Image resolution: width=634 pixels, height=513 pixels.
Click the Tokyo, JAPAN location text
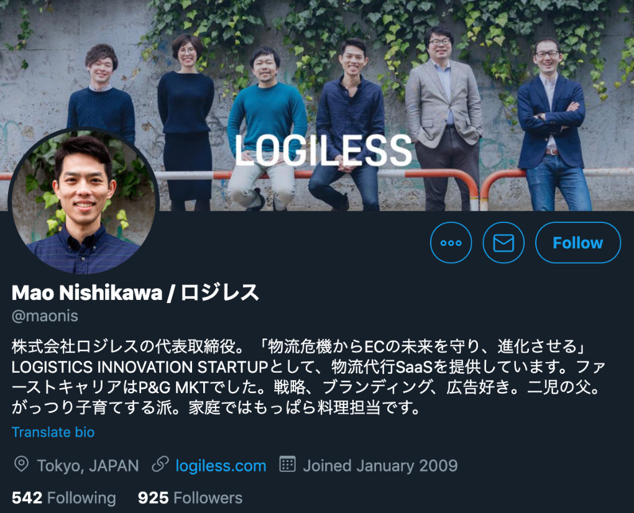[88, 466]
